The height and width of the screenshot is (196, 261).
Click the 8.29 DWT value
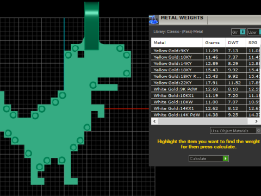coord(233,64)
